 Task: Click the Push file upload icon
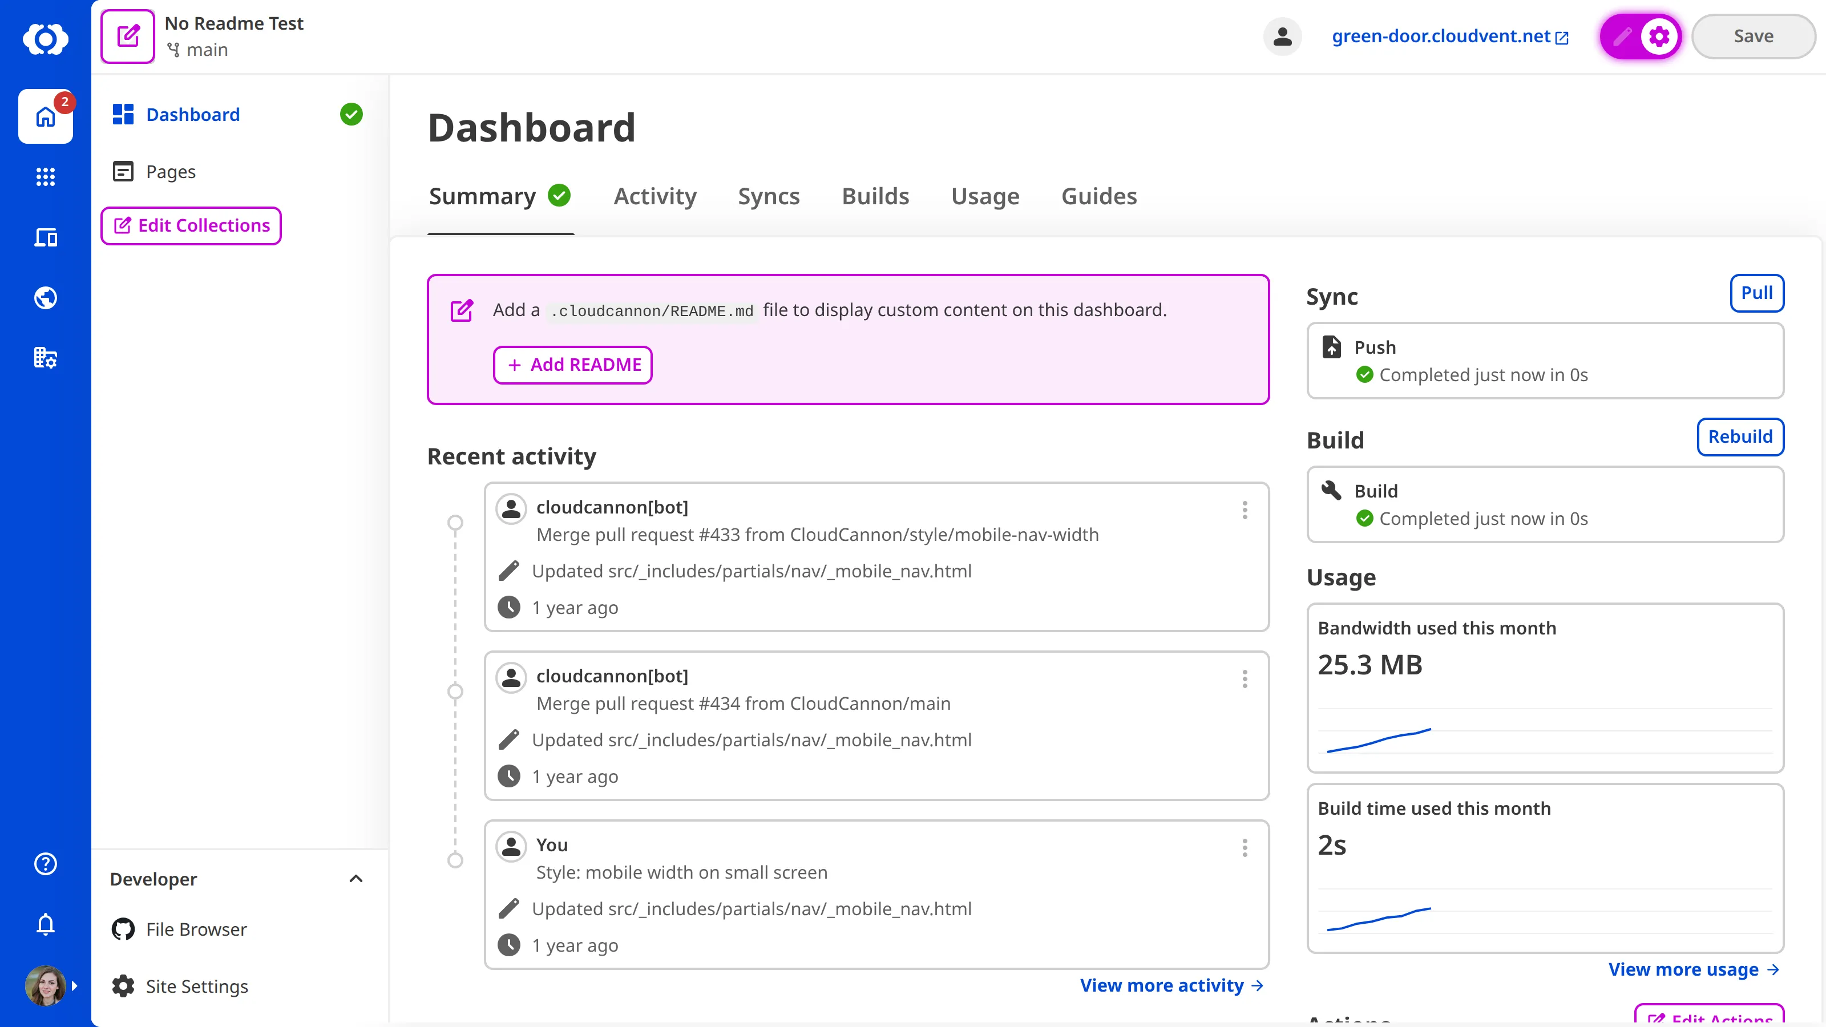click(1331, 347)
